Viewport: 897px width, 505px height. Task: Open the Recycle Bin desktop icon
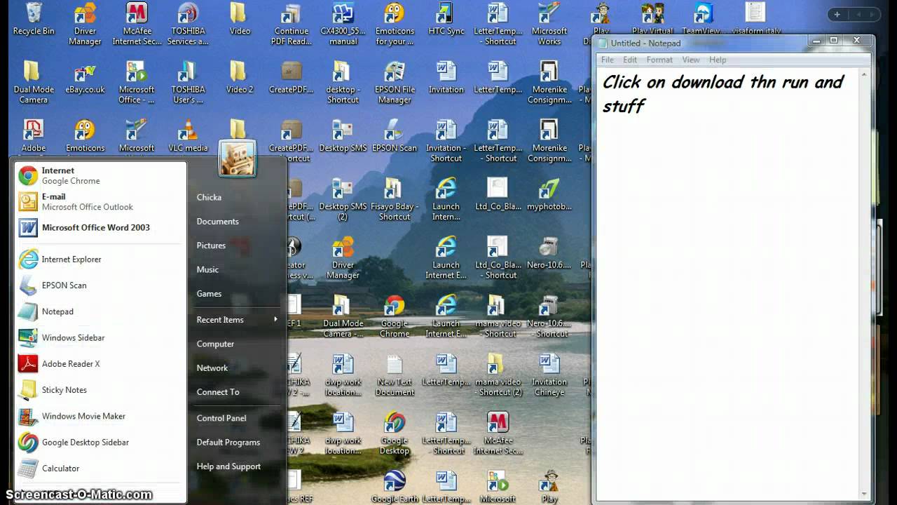click(33, 20)
